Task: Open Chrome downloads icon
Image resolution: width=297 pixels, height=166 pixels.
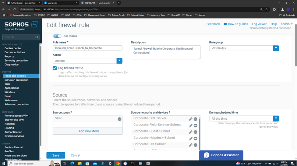Action: [x=282, y=9]
